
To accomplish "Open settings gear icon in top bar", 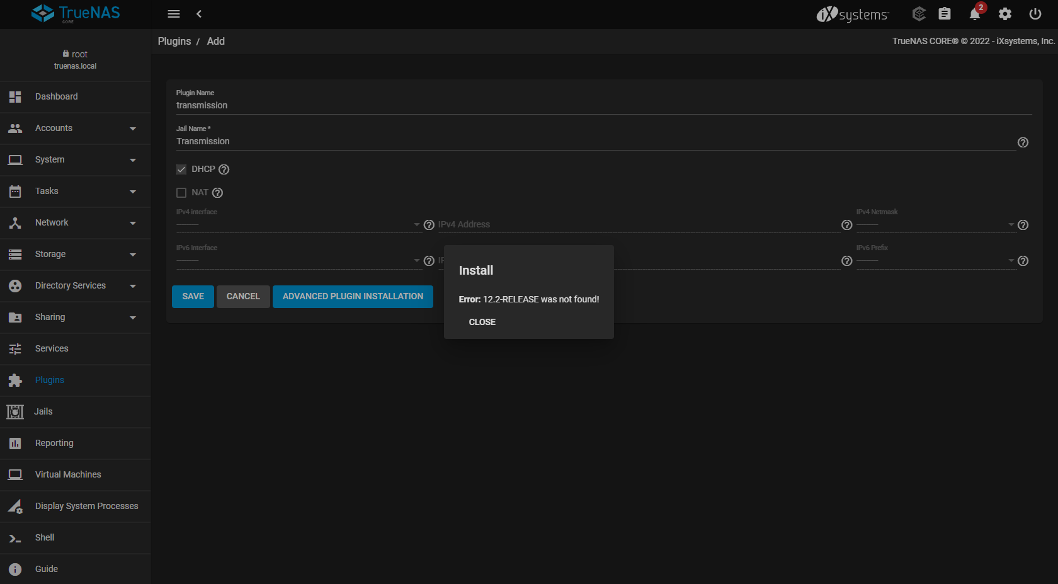I will pos(1005,14).
